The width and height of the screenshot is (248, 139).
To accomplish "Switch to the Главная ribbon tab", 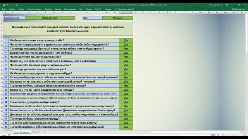I will pyautogui.click(x=12, y=9).
